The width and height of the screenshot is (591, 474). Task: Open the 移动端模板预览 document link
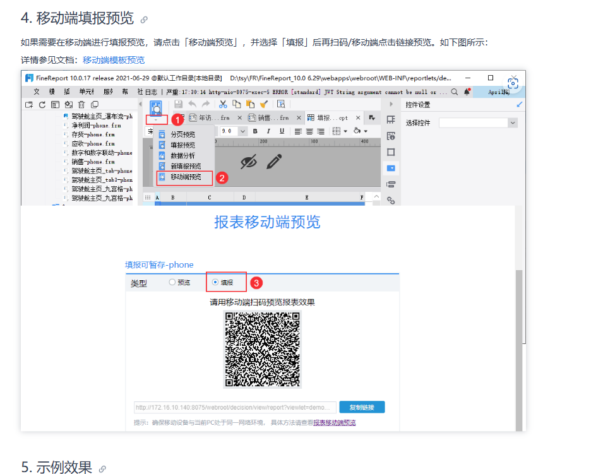[114, 61]
